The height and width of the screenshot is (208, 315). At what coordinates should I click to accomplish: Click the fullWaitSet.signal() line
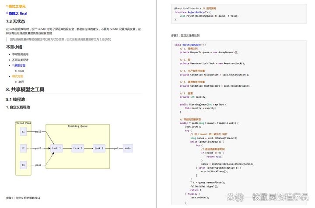[x=204, y=186]
